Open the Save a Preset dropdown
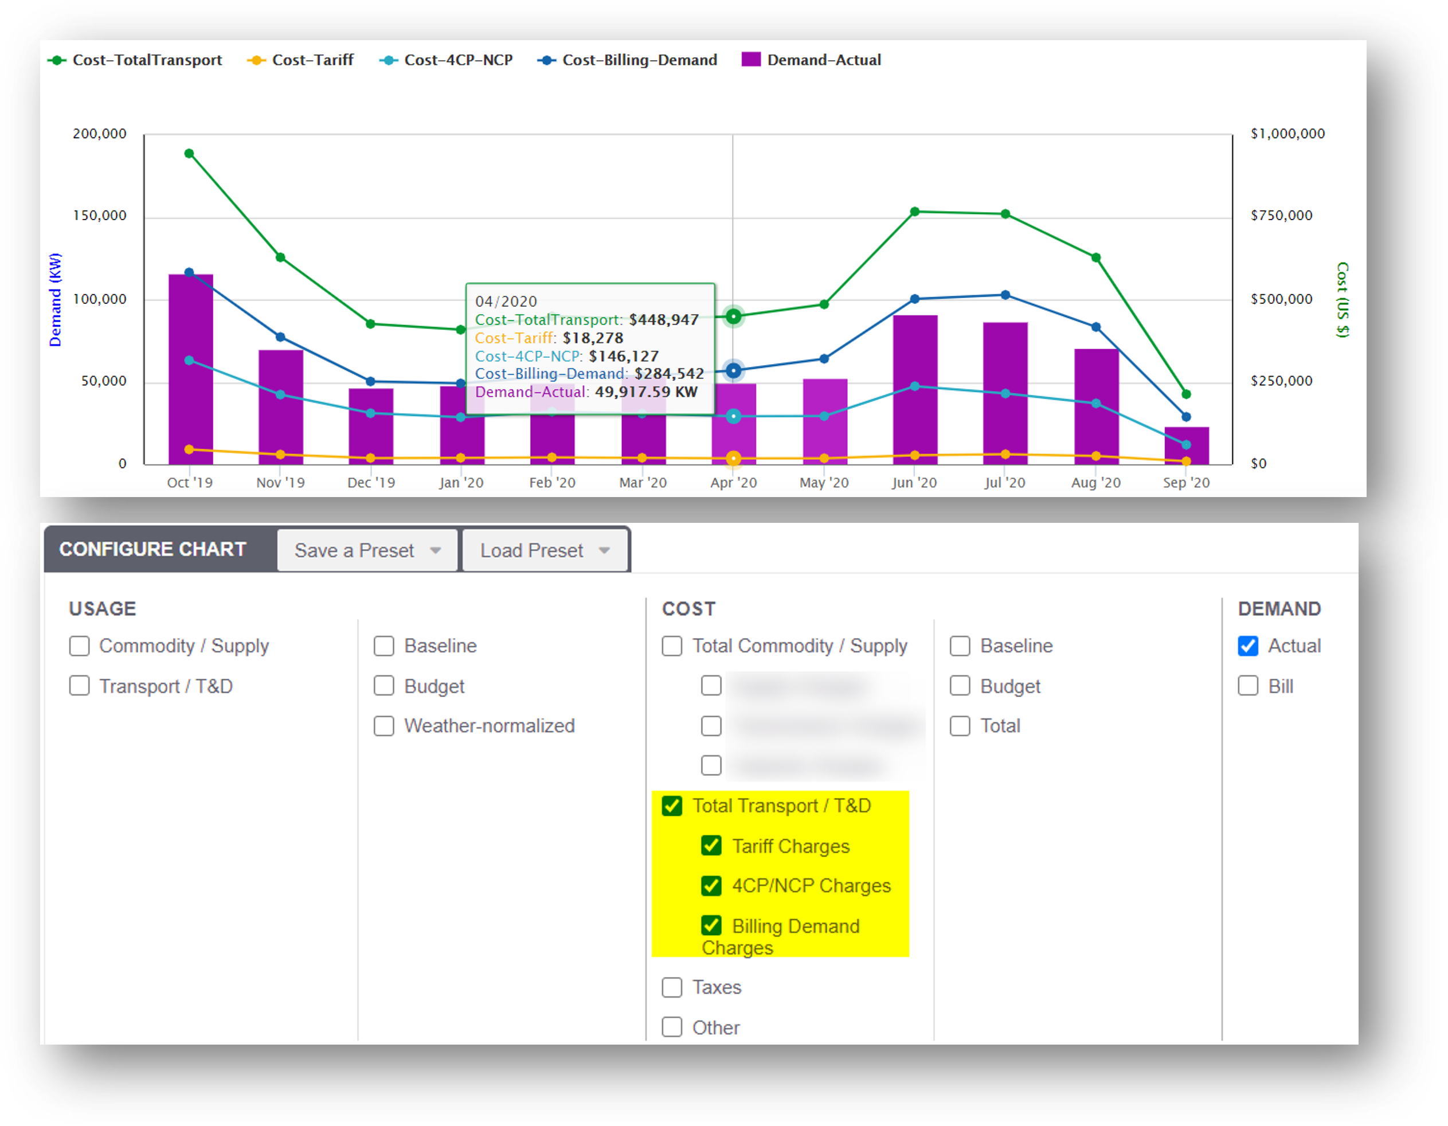Image resolution: width=1448 pixels, height=1126 pixels. (367, 550)
